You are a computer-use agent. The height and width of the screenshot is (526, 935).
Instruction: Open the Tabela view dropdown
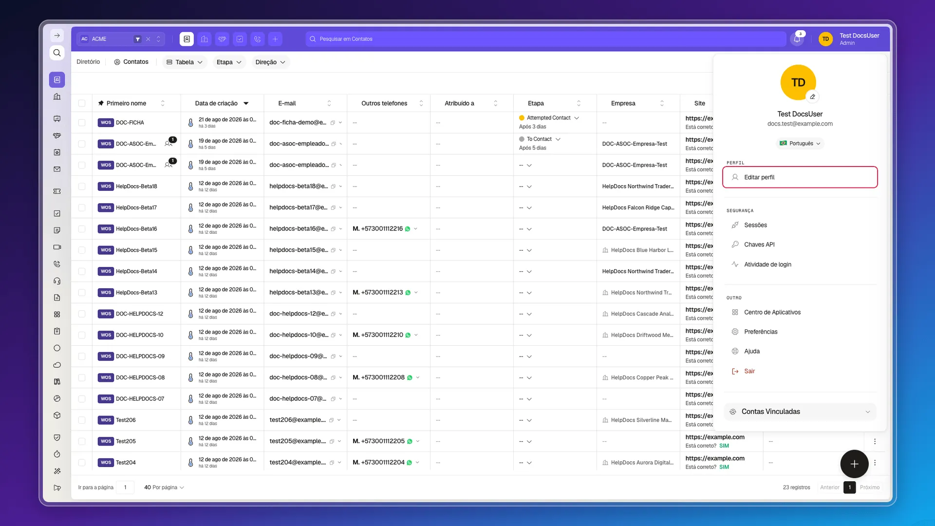coord(185,62)
